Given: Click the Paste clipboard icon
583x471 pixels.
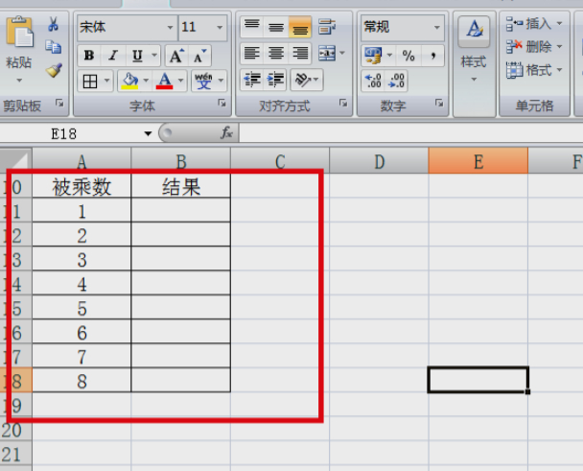Looking at the screenshot, I should (19, 32).
